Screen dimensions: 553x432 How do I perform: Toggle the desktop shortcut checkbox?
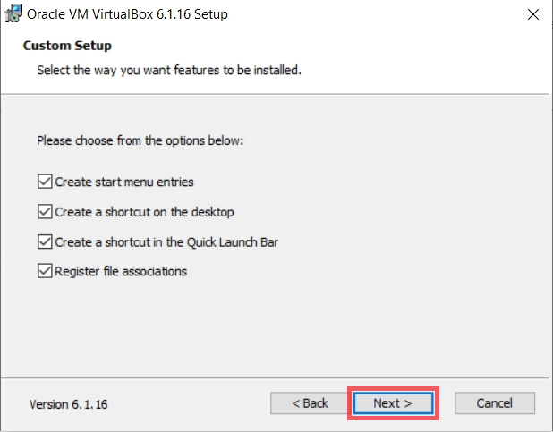coord(45,212)
